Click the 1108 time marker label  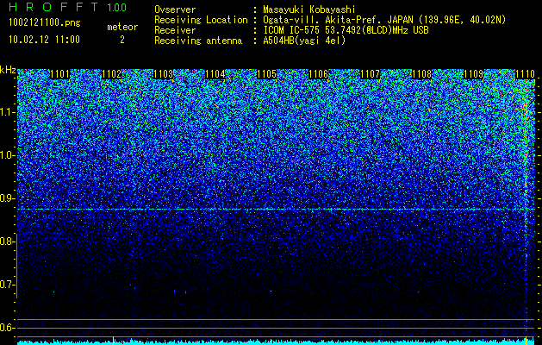pyautogui.click(x=421, y=74)
